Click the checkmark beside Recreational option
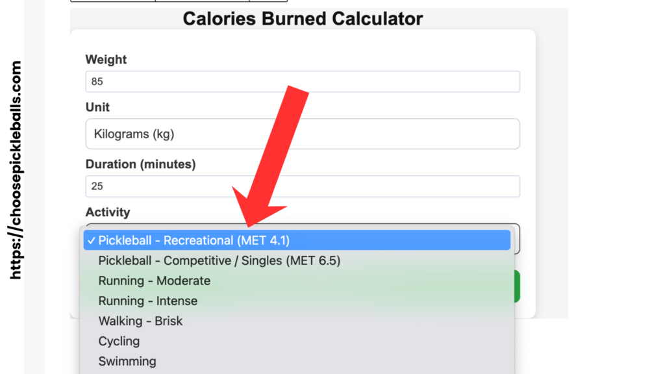Image resolution: width=665 pixels, height=374 pixels. pyautogui.click(x=91, y=240)
